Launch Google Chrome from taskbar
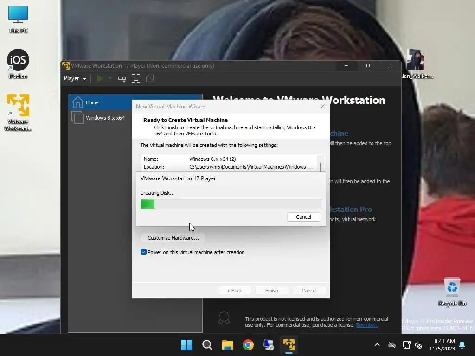 [x=248, y=345]
